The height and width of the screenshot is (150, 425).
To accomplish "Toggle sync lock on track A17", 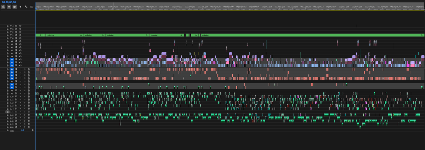I will coord(16,118).
